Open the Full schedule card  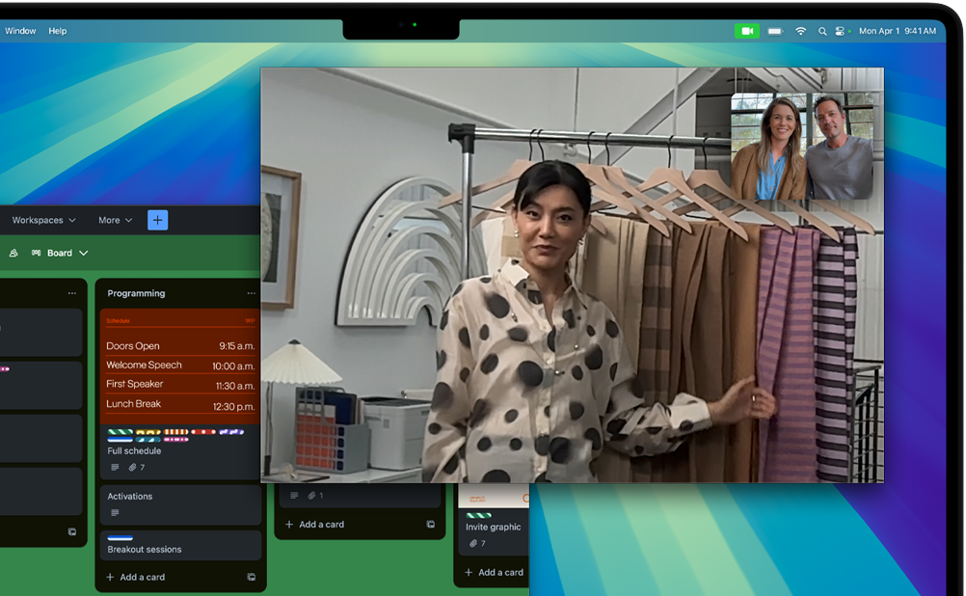(x=135, y=450)
